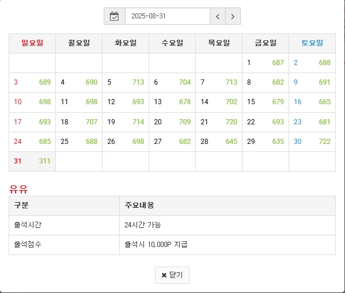Click attendance count 687 on day 1
This screenshot has width=345, height=293.
pyautogui.click(x=278, y=63)
